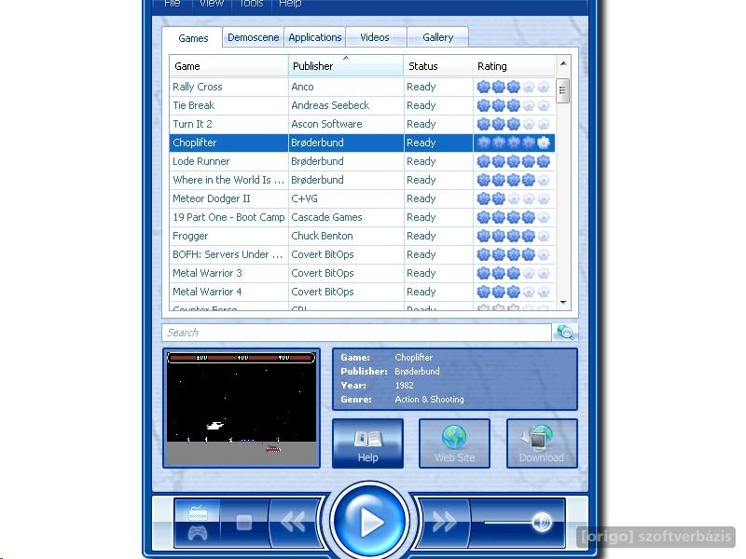
Task: Select the Meteor Dodger II game
Action: coord(362,198)
